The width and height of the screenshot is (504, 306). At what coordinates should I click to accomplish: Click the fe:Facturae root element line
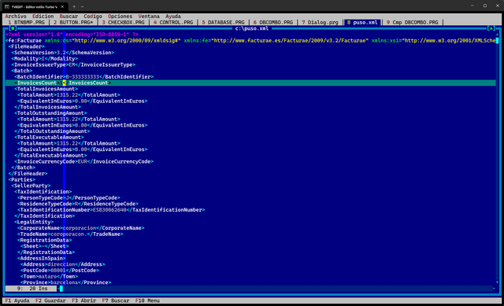point(250,40)
